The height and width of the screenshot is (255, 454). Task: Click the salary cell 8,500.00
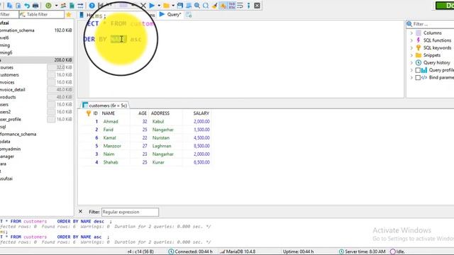201,146
